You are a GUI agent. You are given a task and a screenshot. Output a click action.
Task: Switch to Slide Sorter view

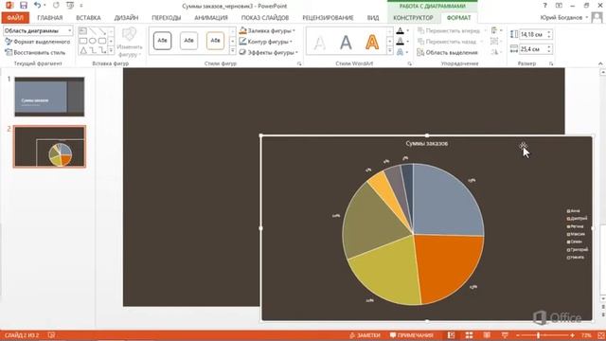[x=469, y=335]
